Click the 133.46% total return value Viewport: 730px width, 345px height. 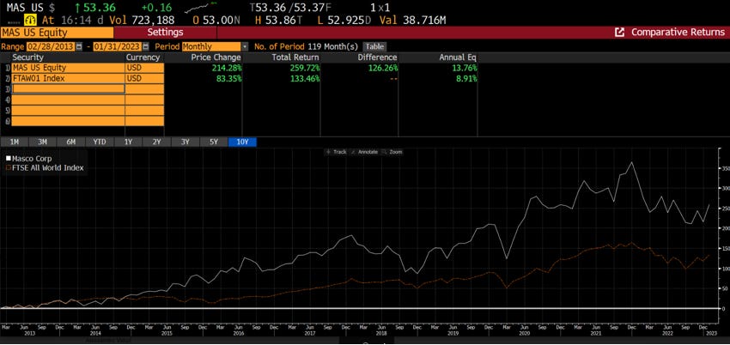coord(304,79)
